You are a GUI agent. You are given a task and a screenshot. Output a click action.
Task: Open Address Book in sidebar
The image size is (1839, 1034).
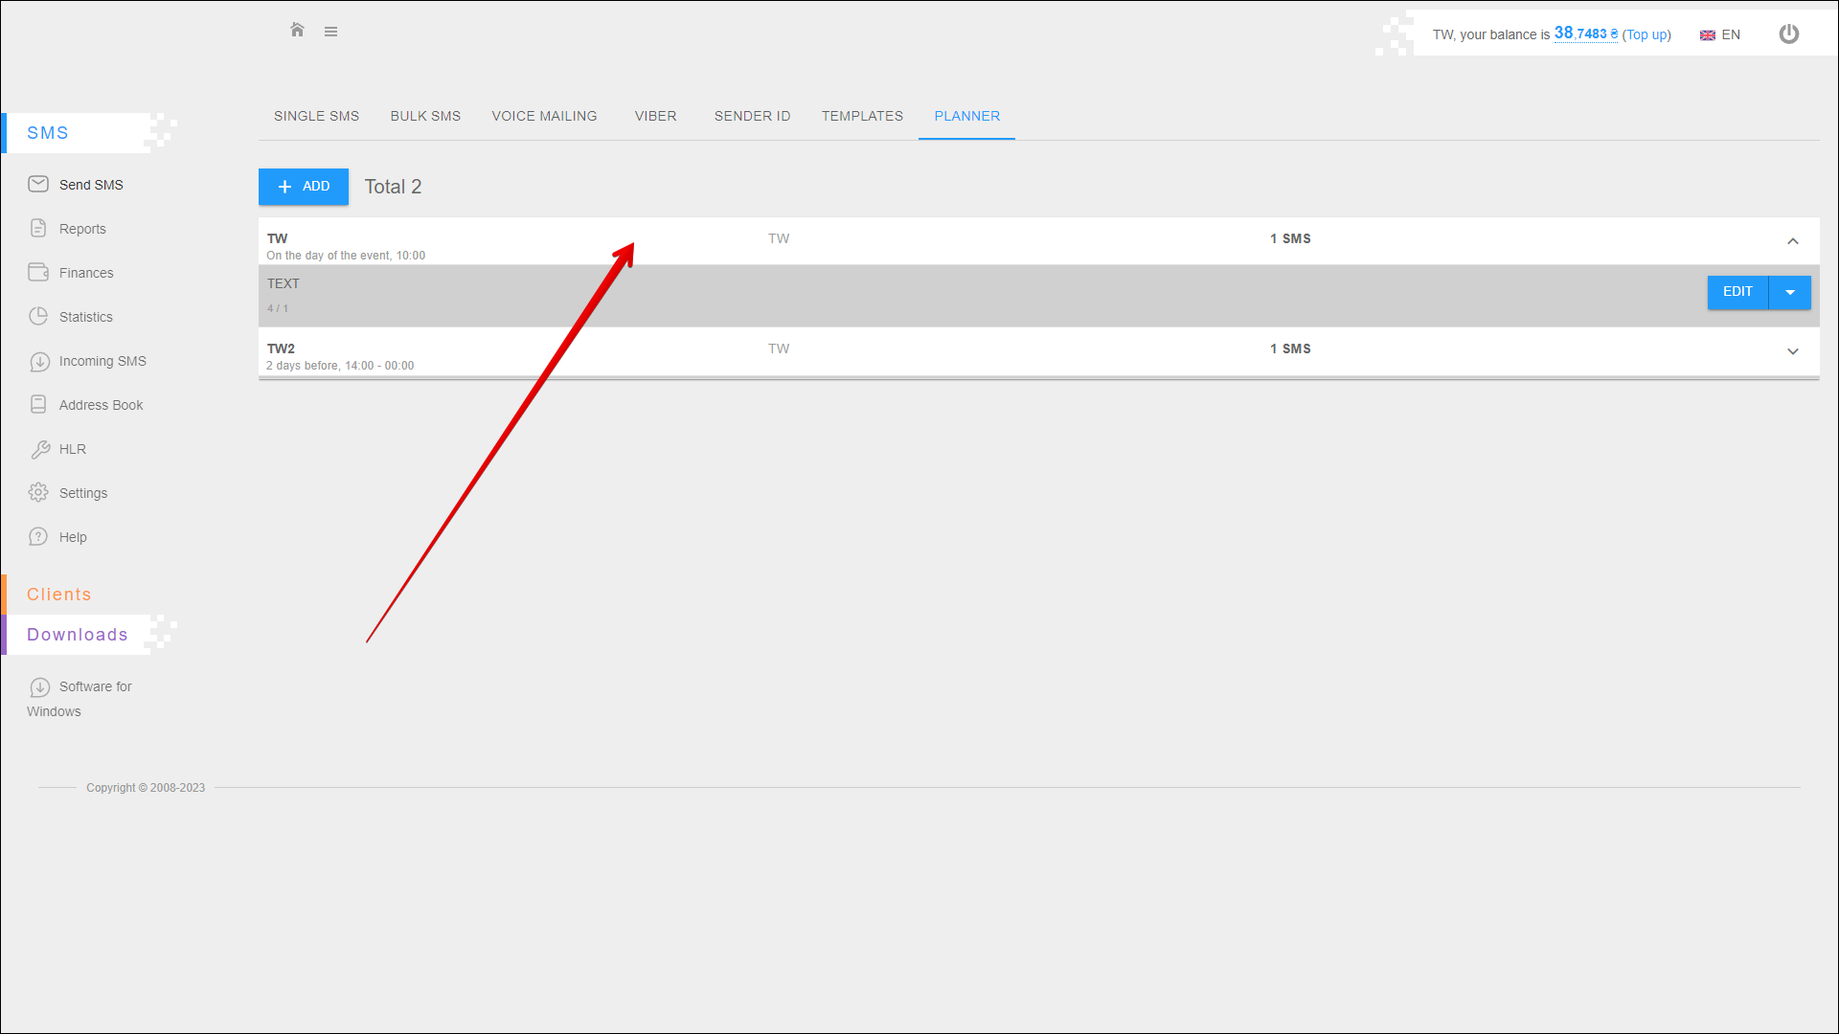(101, 405)
